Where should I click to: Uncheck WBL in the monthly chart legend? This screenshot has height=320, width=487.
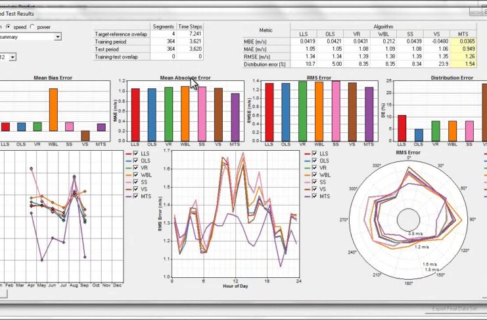tap(135, 175)
